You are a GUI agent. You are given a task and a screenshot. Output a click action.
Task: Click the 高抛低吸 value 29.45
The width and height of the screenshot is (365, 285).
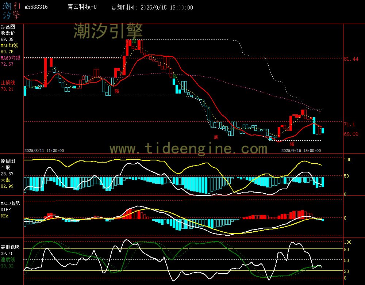7,254
